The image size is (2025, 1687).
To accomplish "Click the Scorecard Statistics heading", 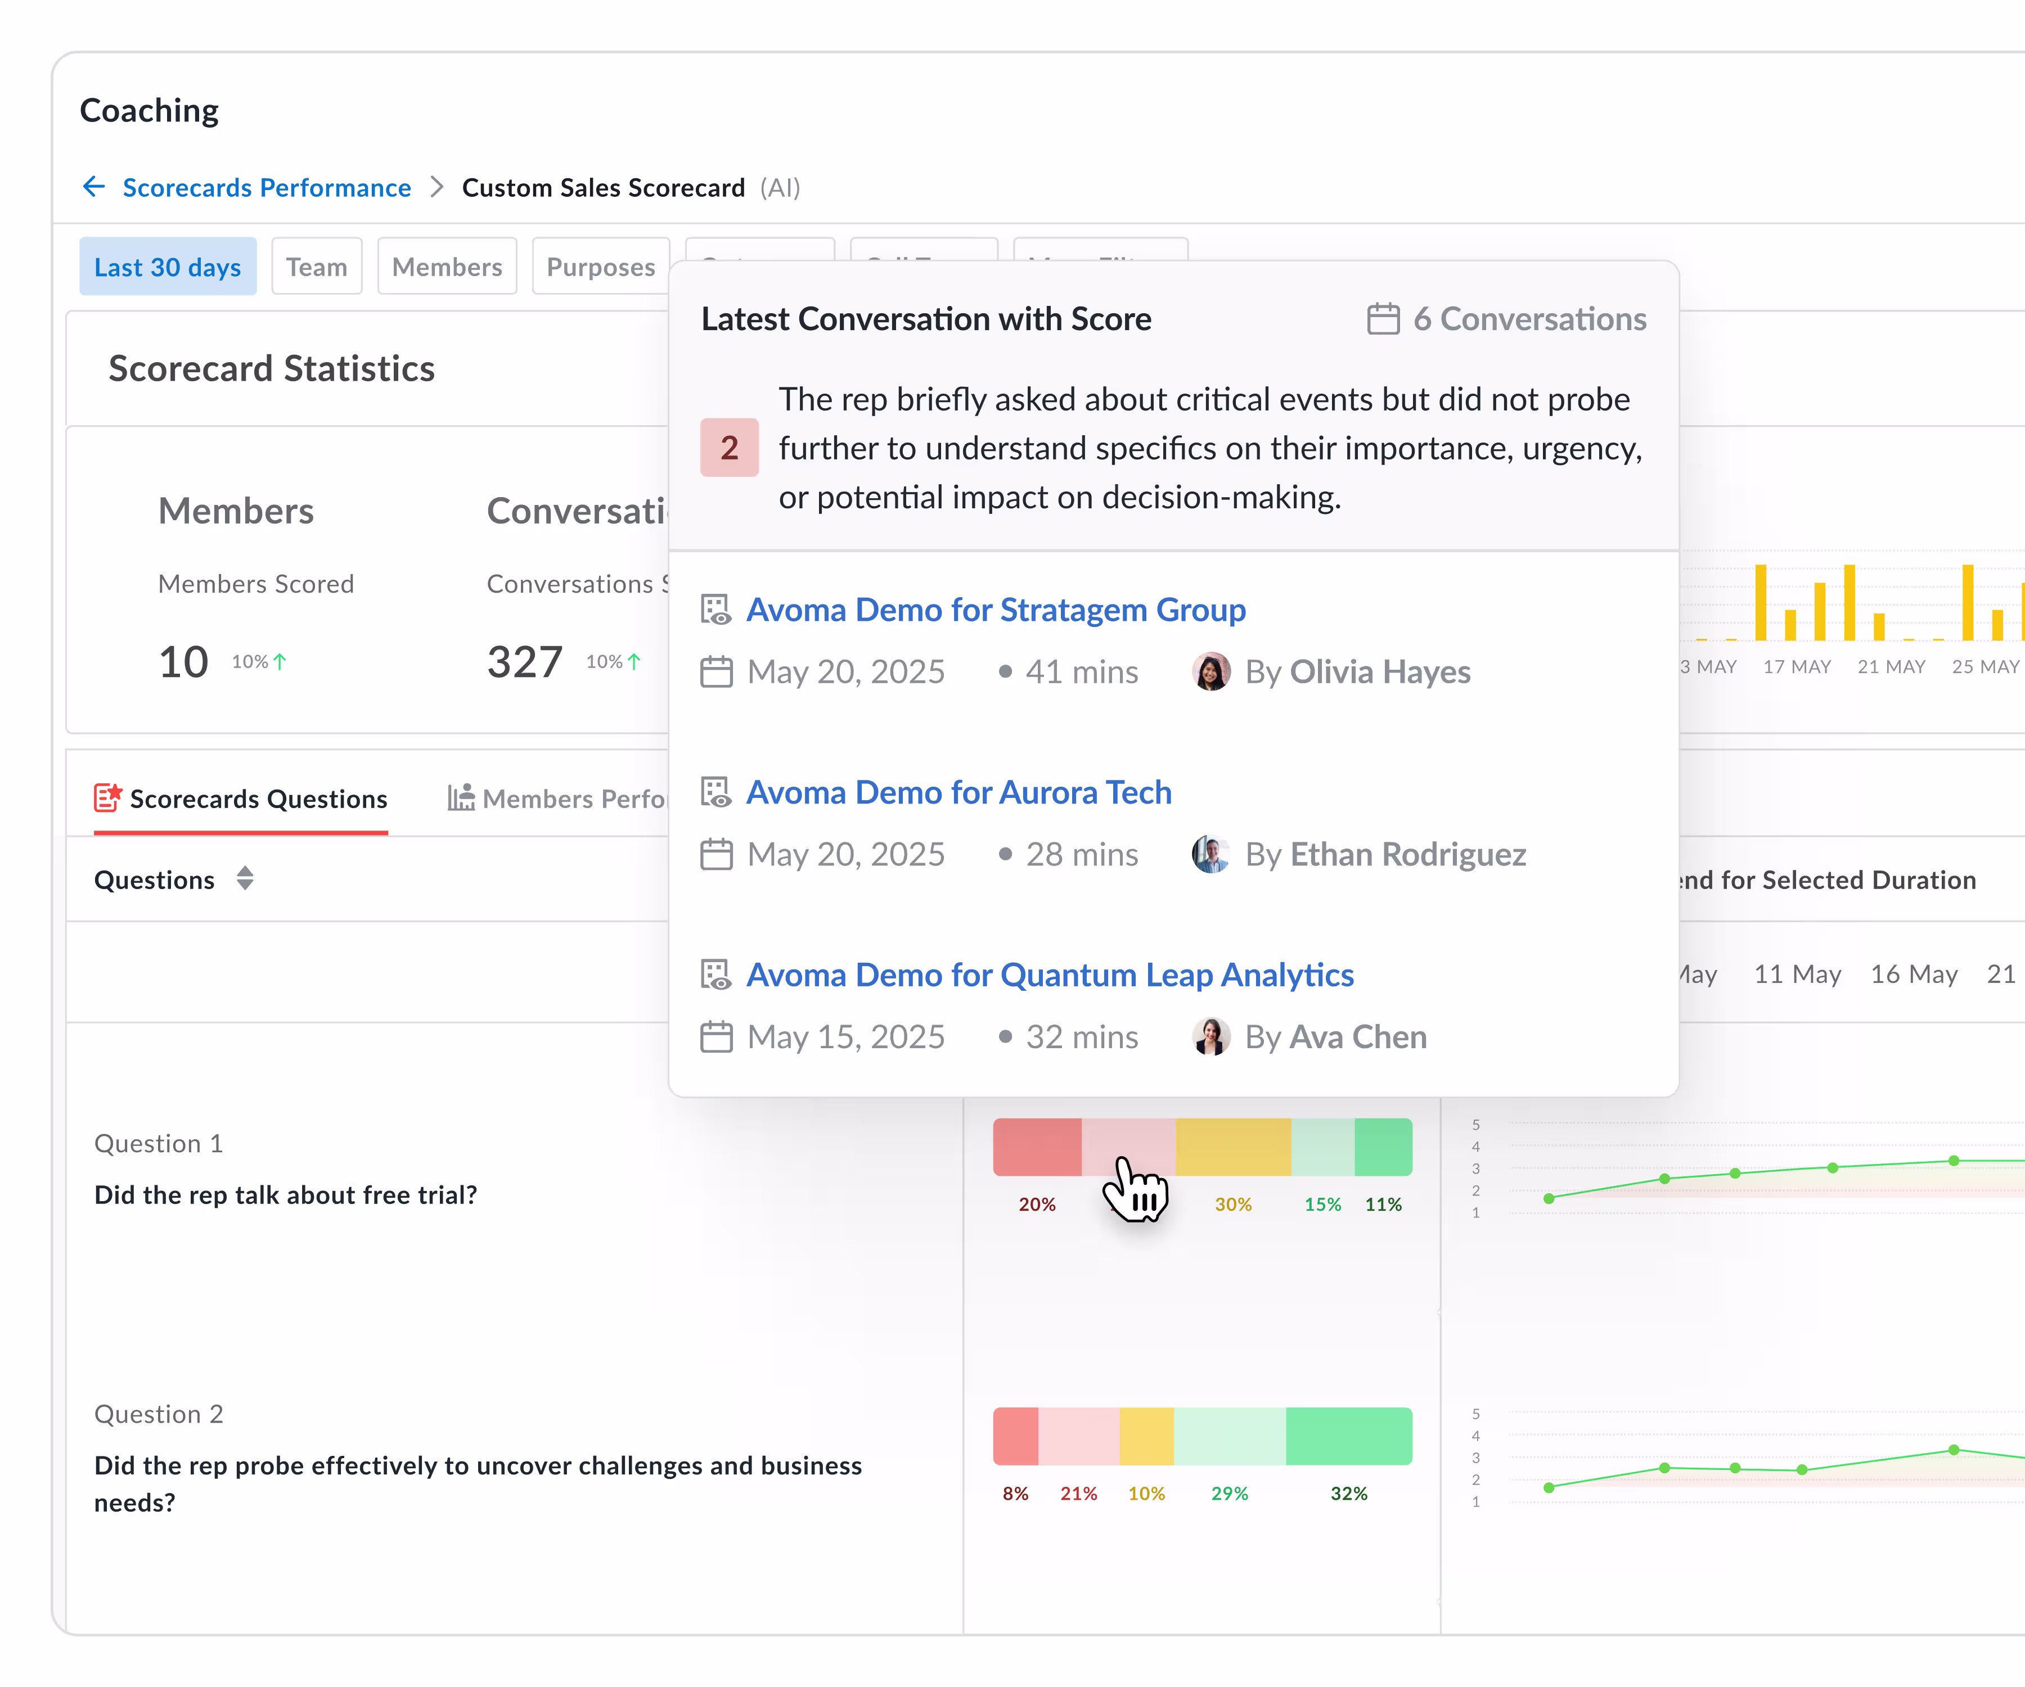I will click(x=272, y=368).
